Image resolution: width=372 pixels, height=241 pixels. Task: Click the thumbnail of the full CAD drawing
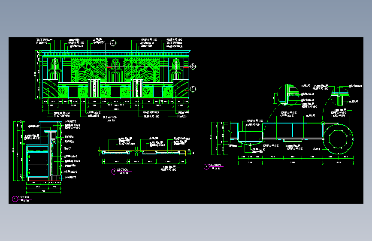click(186, 120)
